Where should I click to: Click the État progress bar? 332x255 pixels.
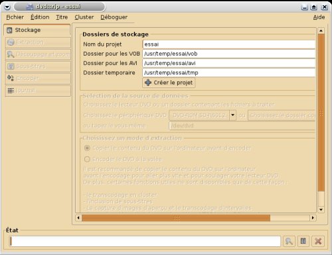coord(145,241)
